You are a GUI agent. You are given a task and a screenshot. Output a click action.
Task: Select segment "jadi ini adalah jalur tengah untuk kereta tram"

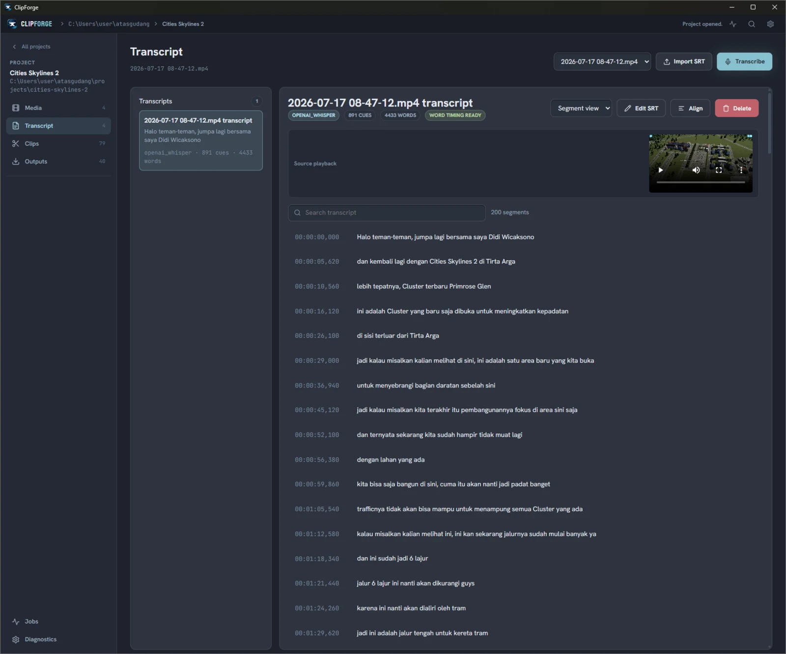(422, 633)
